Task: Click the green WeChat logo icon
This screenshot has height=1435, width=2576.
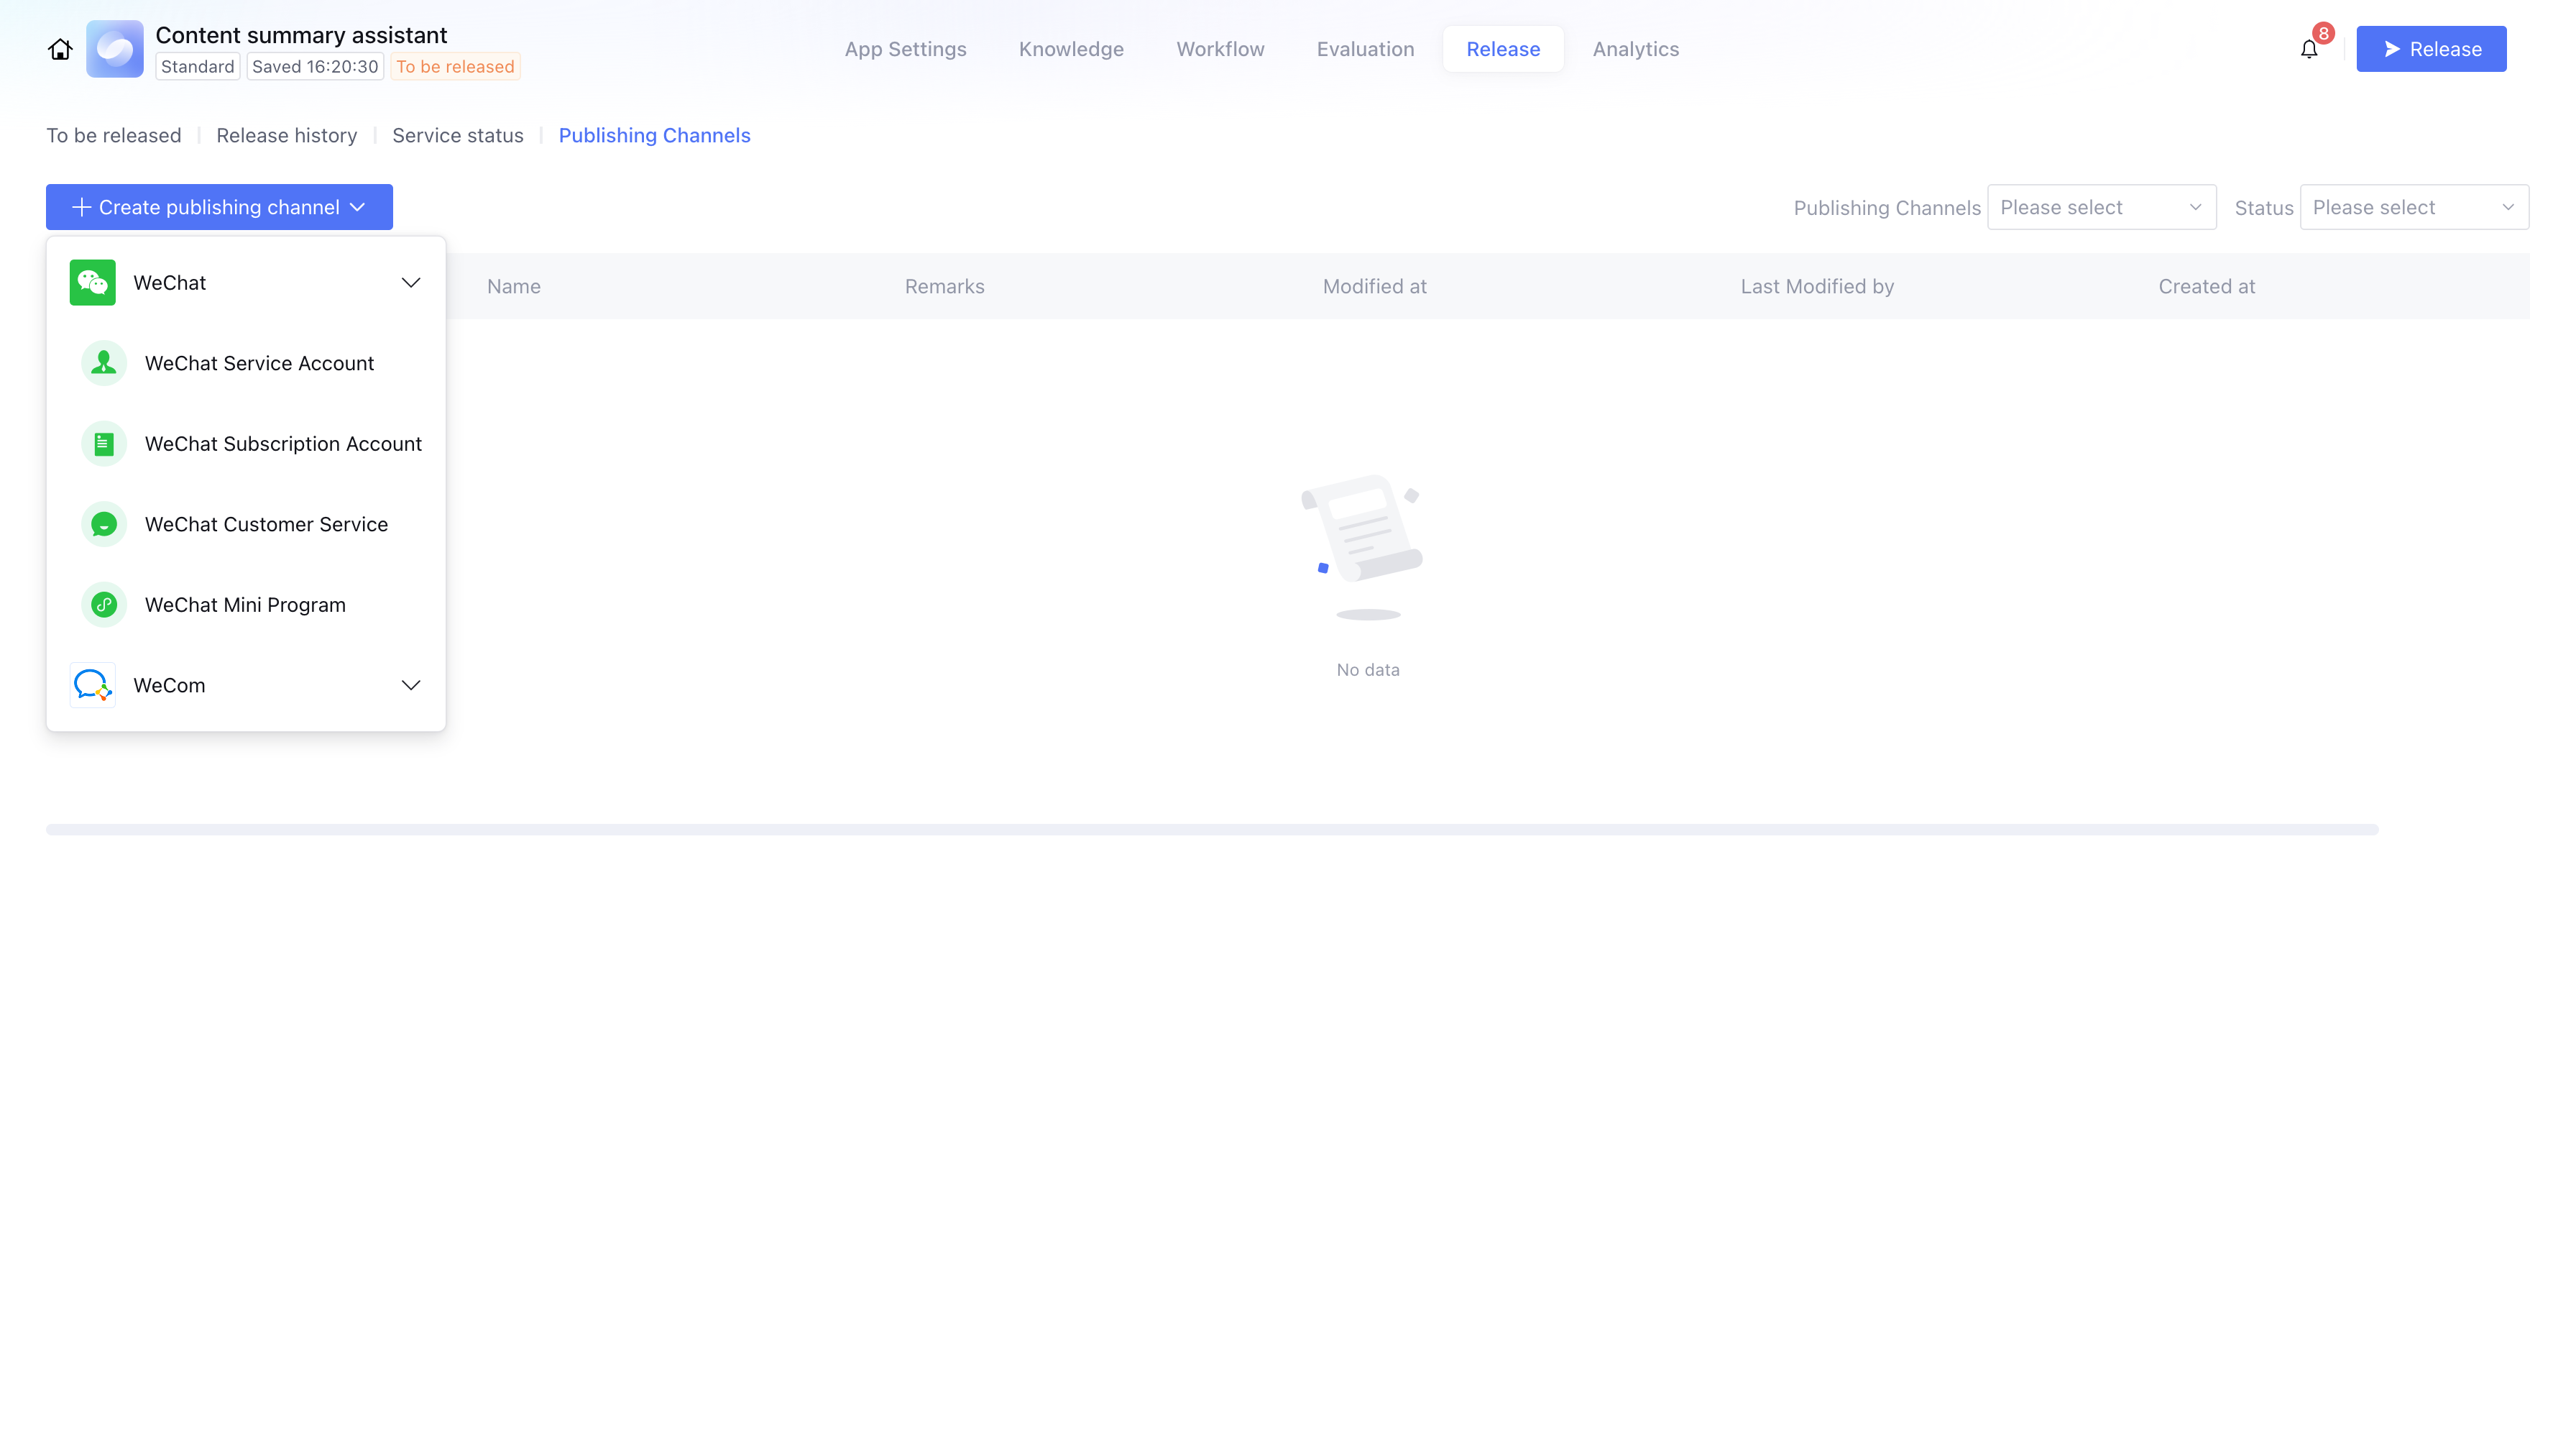Action: tap(92, 283)
